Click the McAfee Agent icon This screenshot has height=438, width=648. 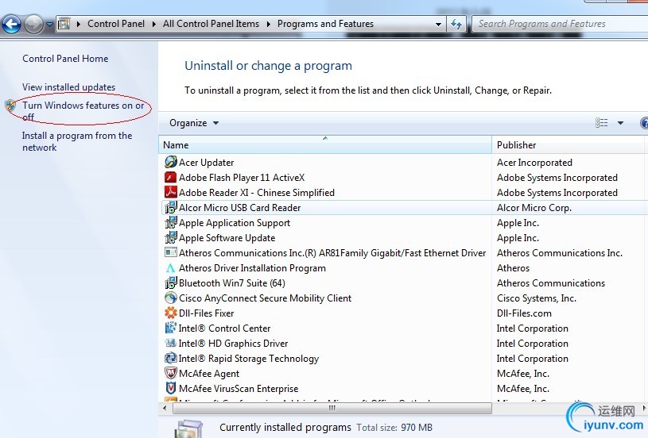[x=171, y=373]
